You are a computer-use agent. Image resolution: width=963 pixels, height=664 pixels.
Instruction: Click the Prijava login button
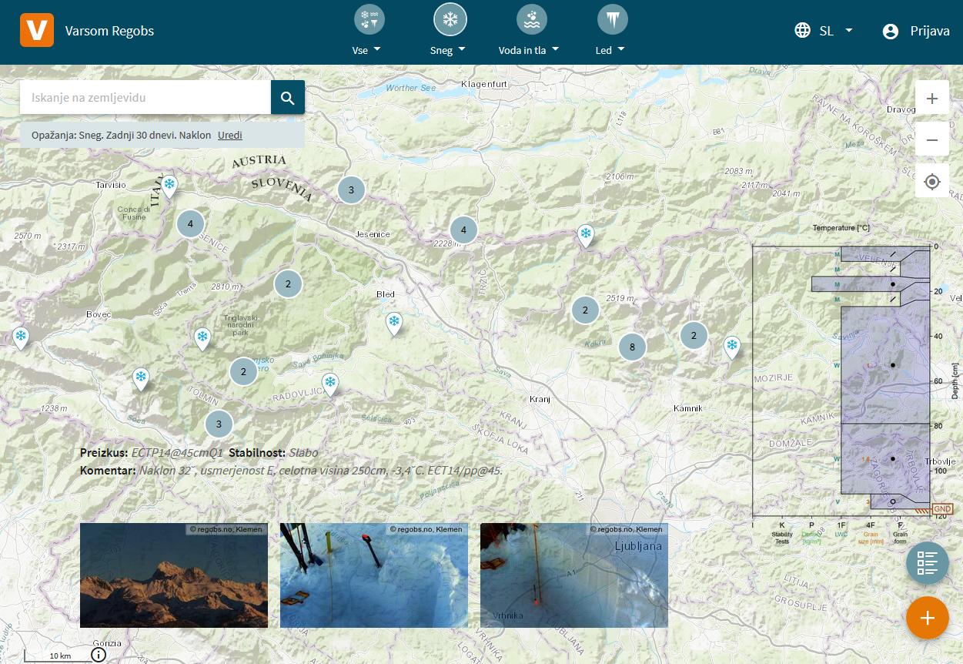pos(916,31)
